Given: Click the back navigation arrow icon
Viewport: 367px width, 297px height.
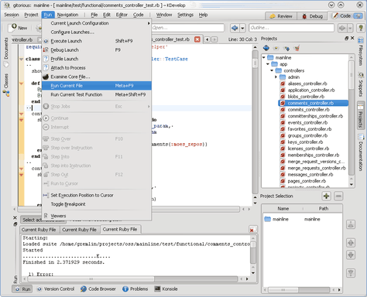Looking at the screenshot, I should pyautogui.click(x=235, y=28).
